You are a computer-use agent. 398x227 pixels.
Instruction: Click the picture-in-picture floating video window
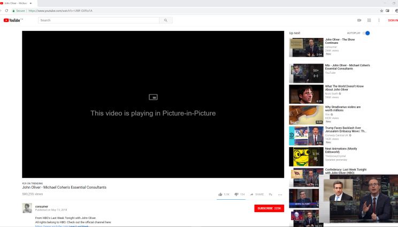(361, 199)
